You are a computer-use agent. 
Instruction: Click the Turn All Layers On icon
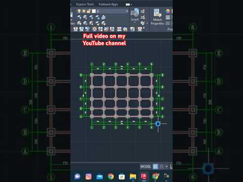tap(79, 23)
